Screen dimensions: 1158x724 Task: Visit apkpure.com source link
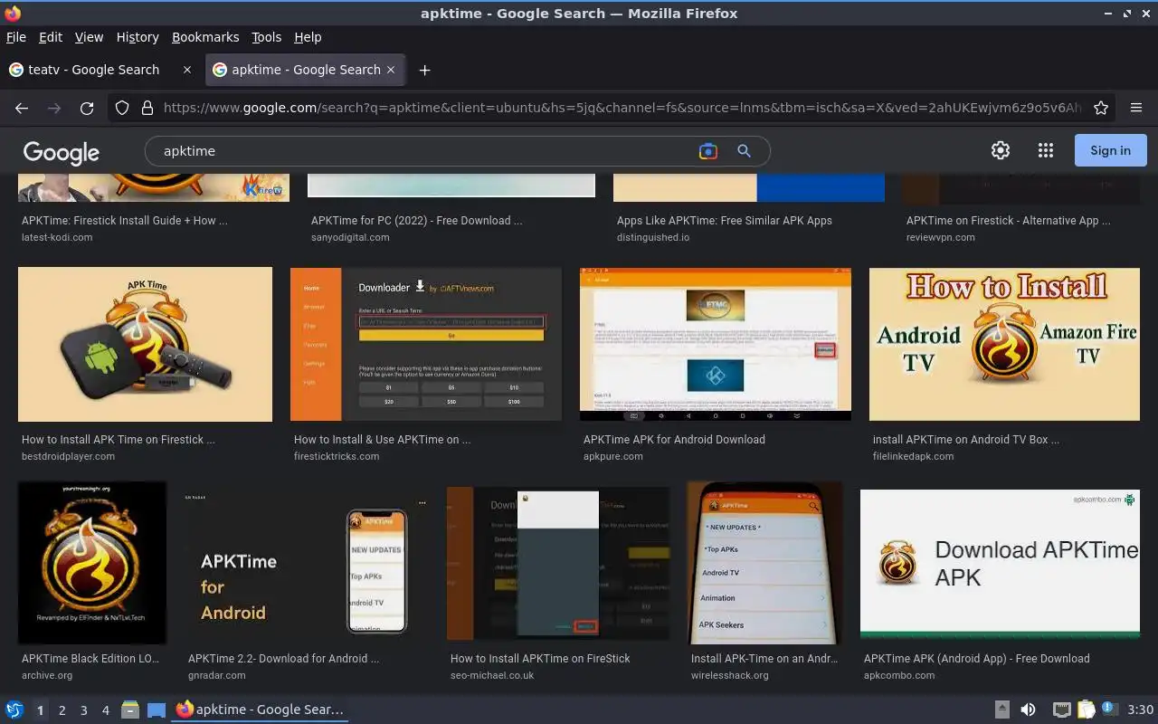coord(612,456)
